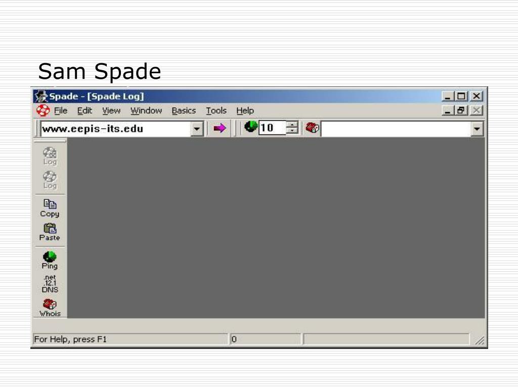This screenshot has height=388, width=518.
Task: Open the Tools menu
Action: pos(216,111)
